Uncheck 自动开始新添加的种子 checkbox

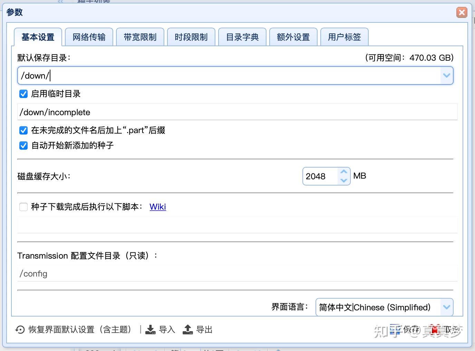click(23, 146)
